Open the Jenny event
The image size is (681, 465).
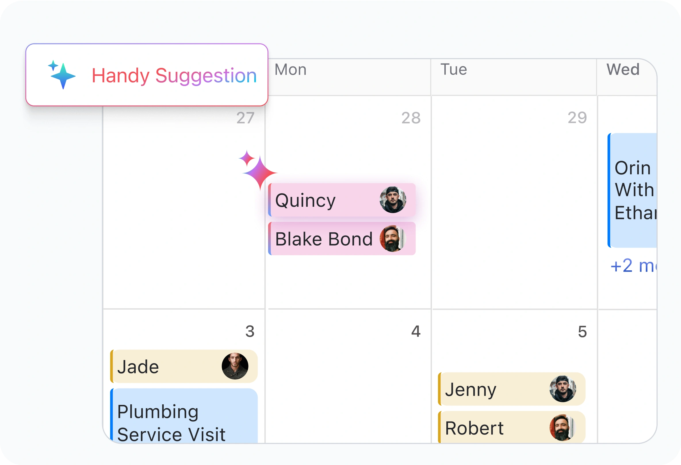492,389
